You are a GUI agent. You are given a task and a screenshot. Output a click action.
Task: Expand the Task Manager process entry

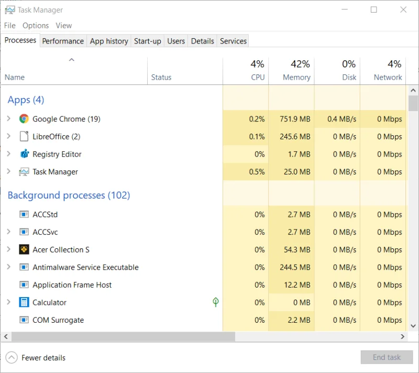tap(8, 171)
